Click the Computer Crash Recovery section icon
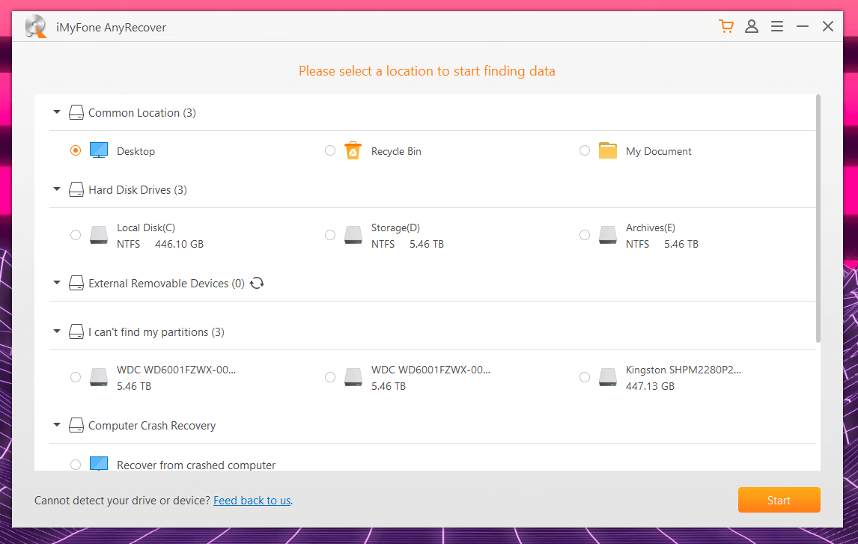858x544 pixels. (76, 425)
